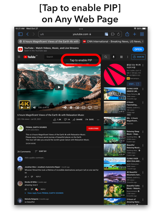Click the video progress bar

point(59,104)
